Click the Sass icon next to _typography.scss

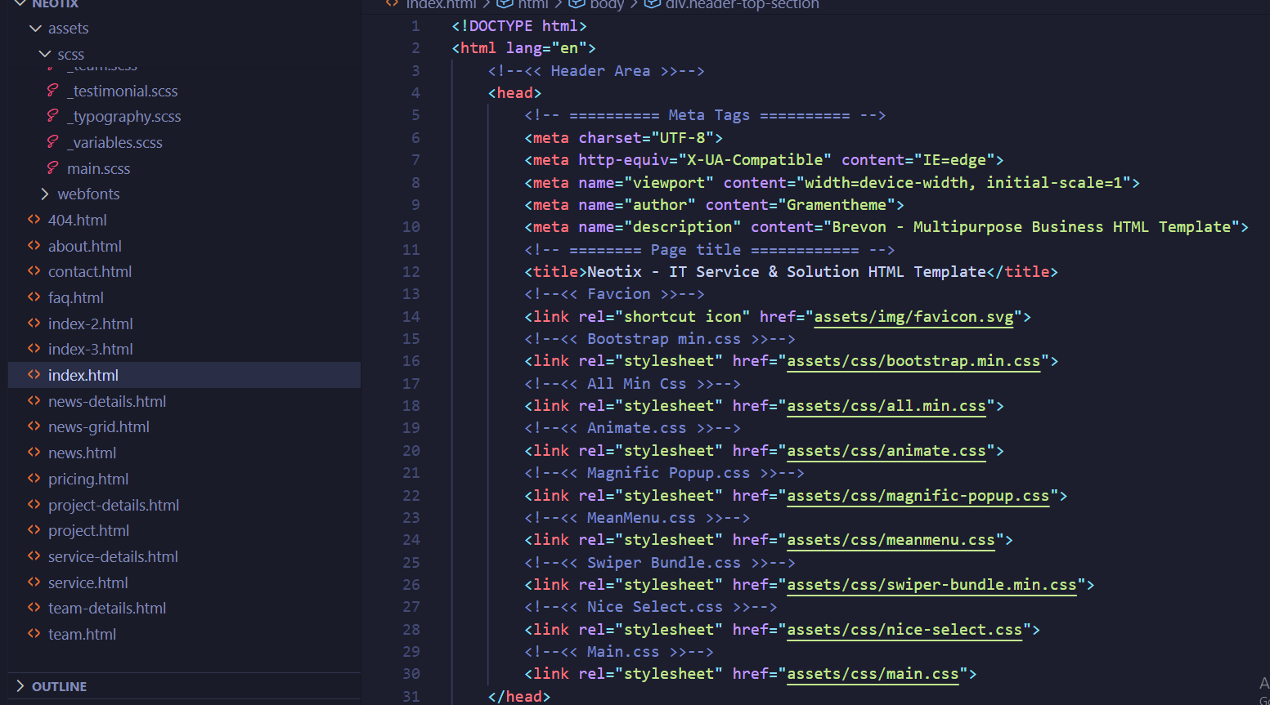(53, 116)
